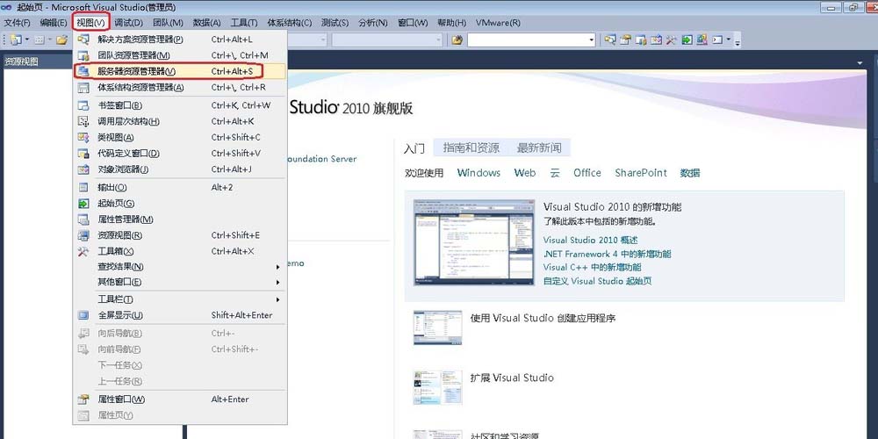This screenshot has width=878, height=439.
Task: Open the 文件(F) menu
Action: [x=18, y=23]
